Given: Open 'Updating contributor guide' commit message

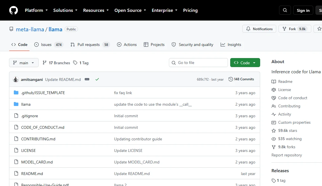Looking at the screenshot, I should pyautogui.click(x=138, y=139).
